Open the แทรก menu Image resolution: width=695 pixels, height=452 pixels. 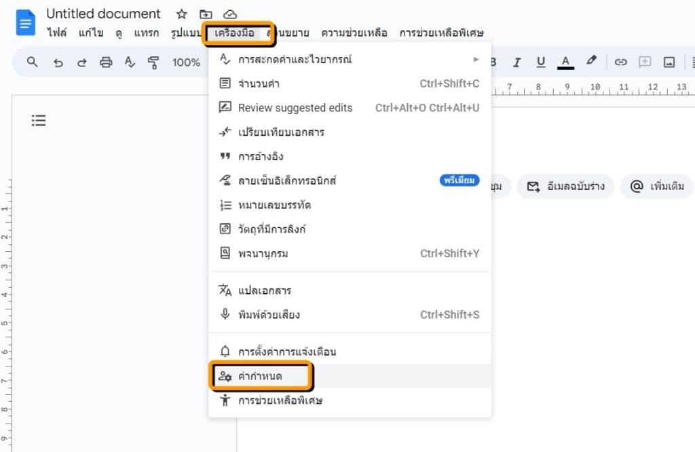147,32
